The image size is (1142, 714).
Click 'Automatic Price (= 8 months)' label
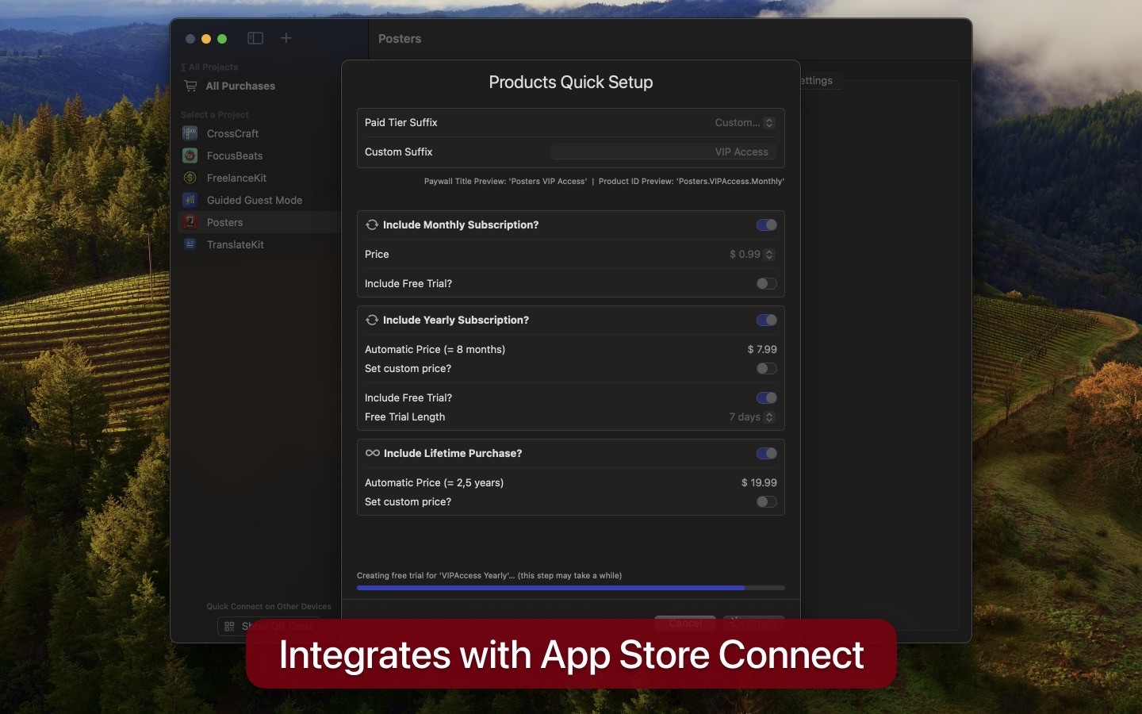click(435, 349)
